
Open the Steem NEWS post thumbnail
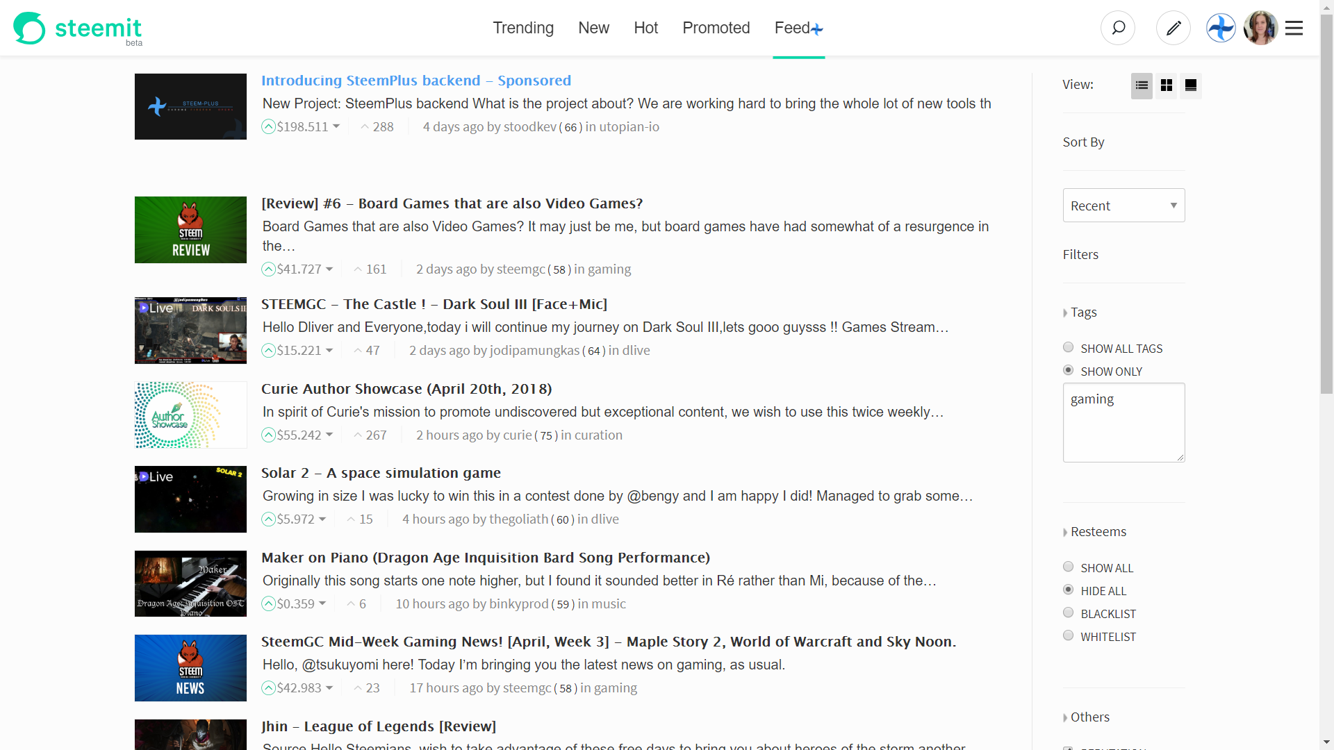point(190,668)
